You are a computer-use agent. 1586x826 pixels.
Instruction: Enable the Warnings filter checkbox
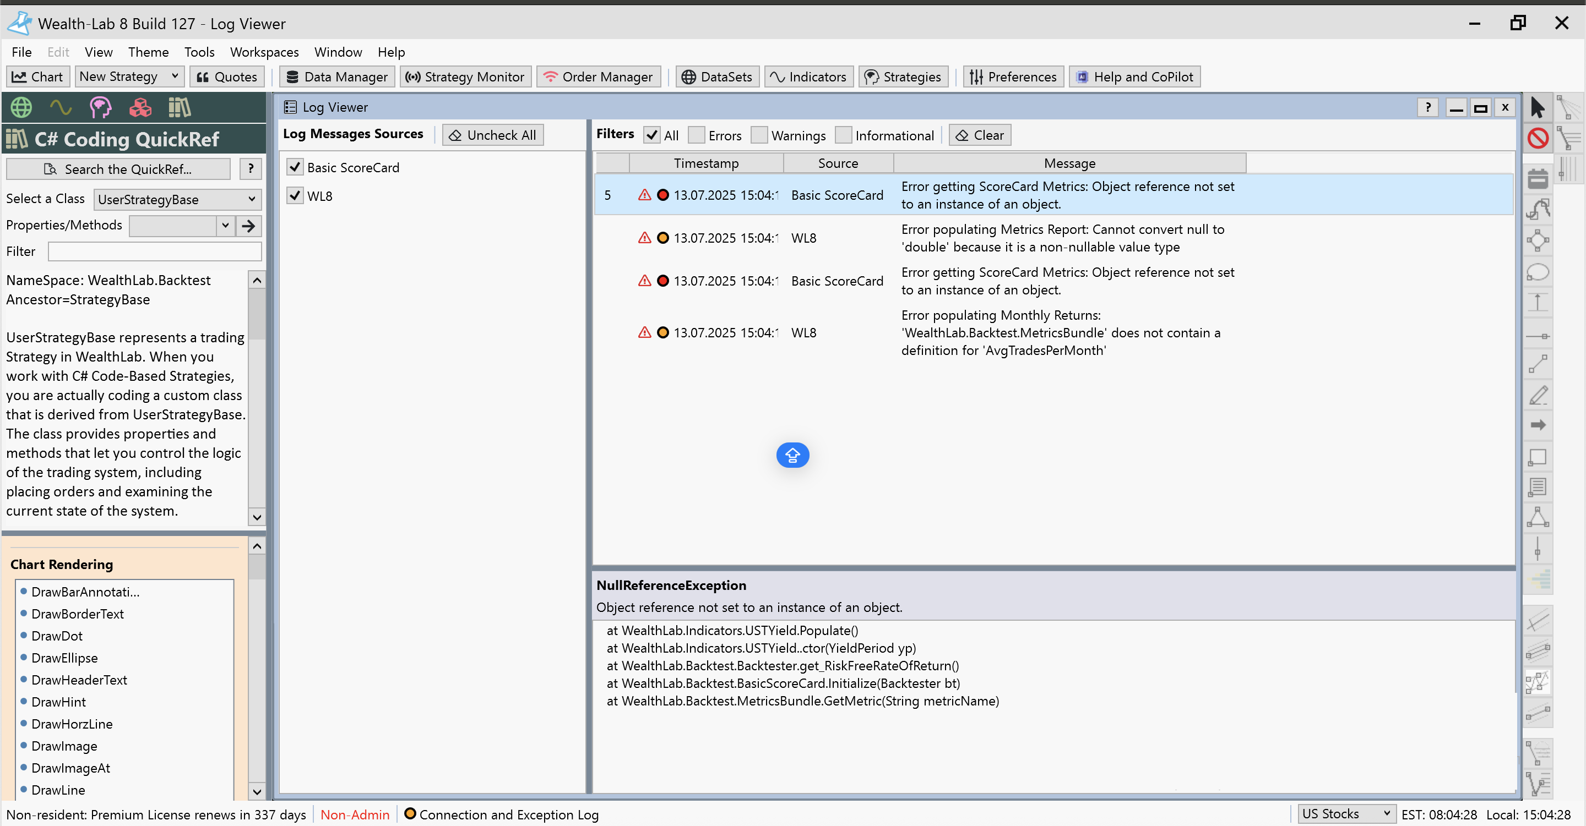(x=759, y=135)
